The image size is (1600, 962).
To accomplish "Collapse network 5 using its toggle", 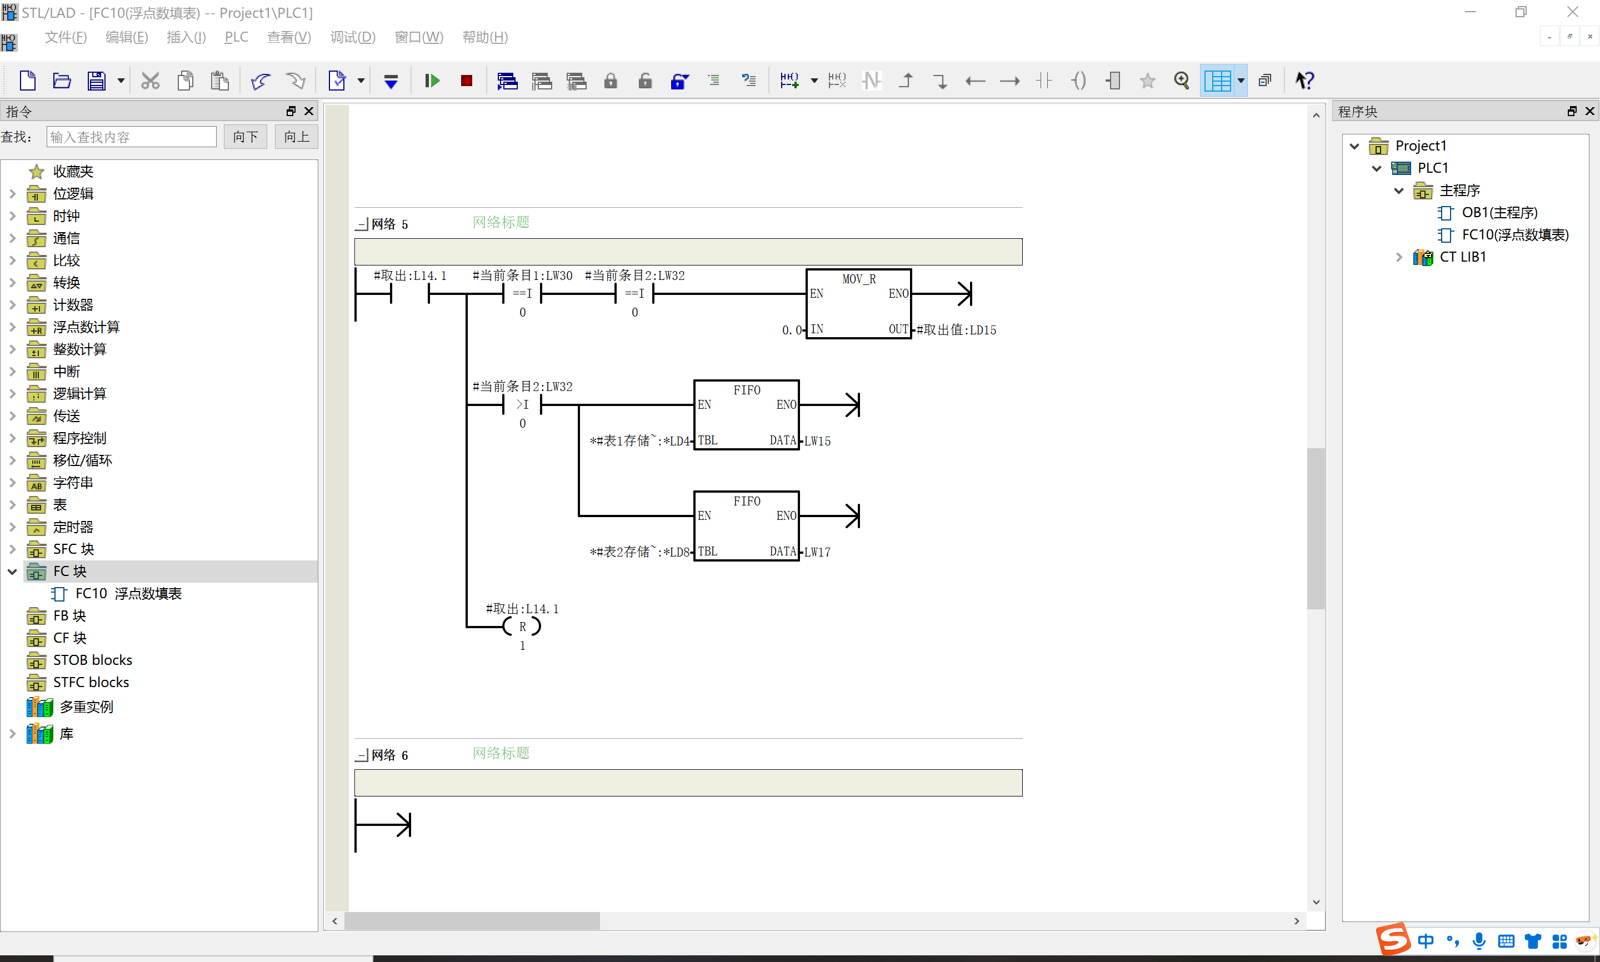I will click(362, 224).
